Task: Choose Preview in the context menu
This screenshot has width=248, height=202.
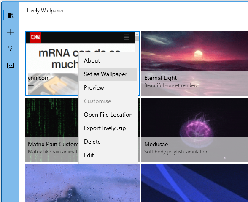Action: (108, 87)
